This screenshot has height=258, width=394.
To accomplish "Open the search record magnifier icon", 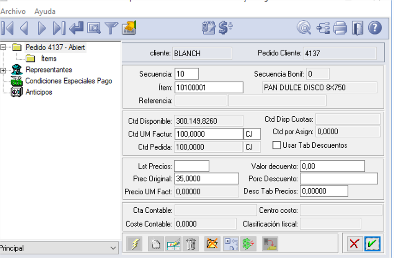I will click(94, 28).
